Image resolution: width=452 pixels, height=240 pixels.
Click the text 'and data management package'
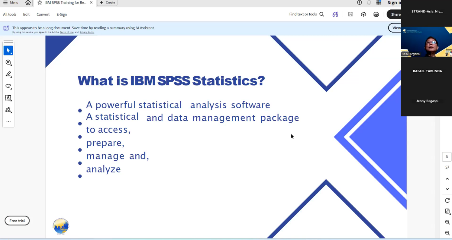pos(223,118)
